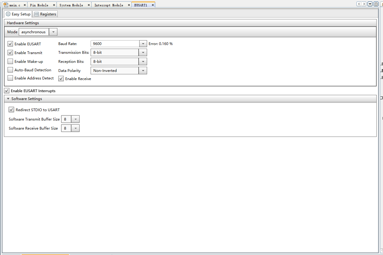
Task: Open the Mode dropdown arrow
Action: 53,32
